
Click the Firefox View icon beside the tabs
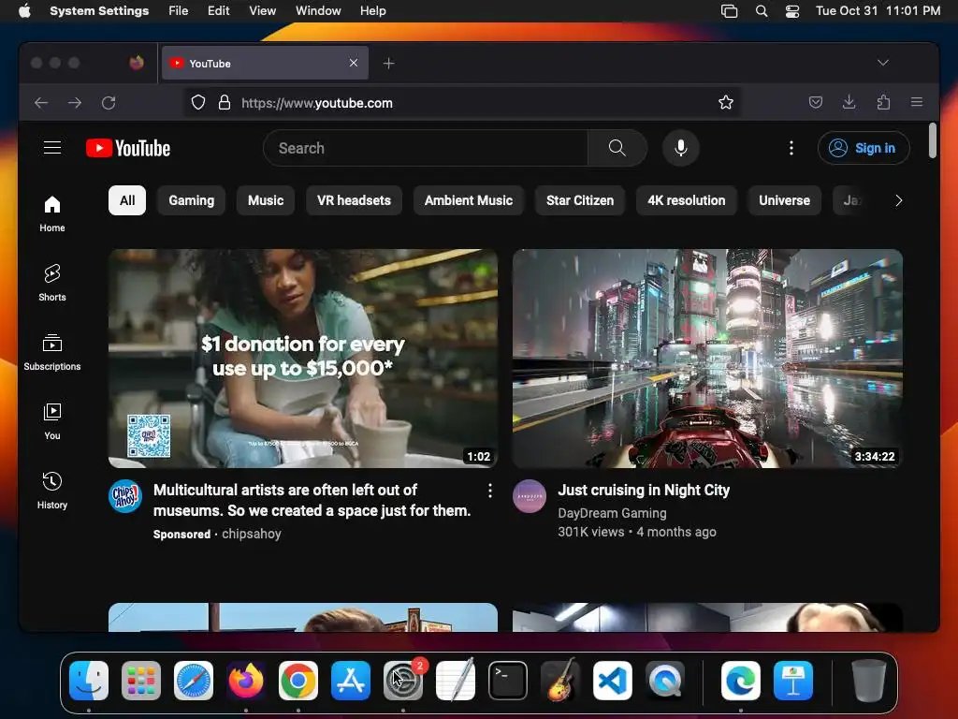[137, 63]
